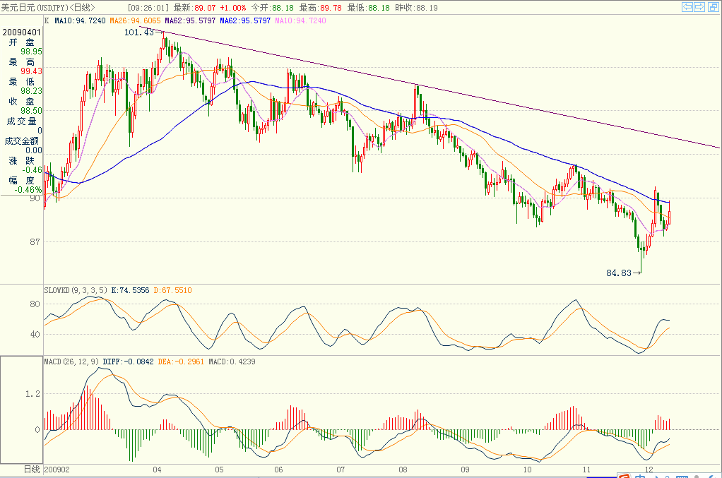Click the 101.43 high price marker
Screen dimensions: 722x478
(139, 32)
